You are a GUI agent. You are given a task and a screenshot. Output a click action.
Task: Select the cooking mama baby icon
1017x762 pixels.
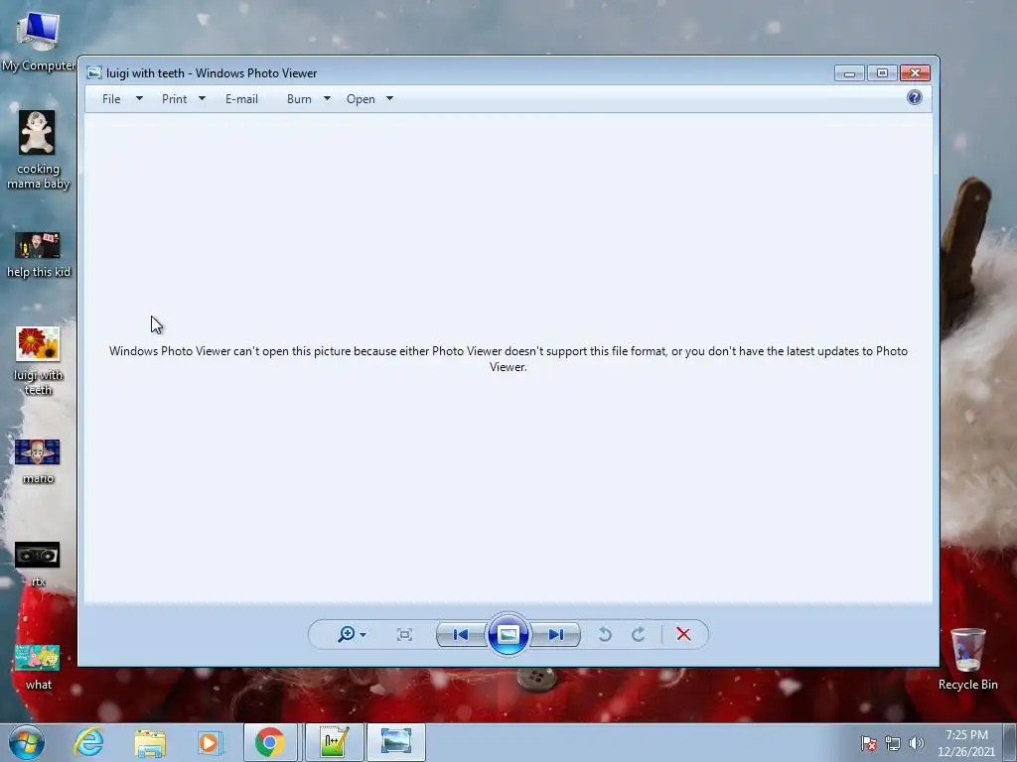[38, 151]
